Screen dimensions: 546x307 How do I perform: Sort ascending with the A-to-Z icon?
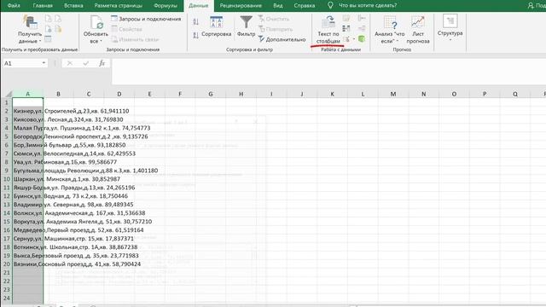[x=195, y=21]
